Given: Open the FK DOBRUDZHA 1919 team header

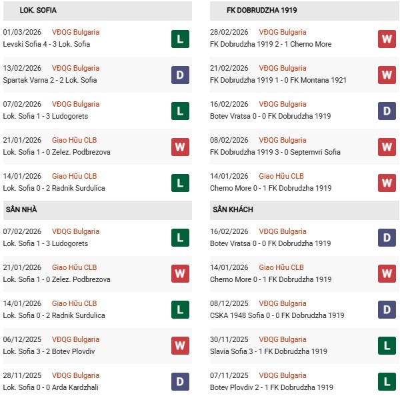Looking at the screenshot, I should pos(252,11).
